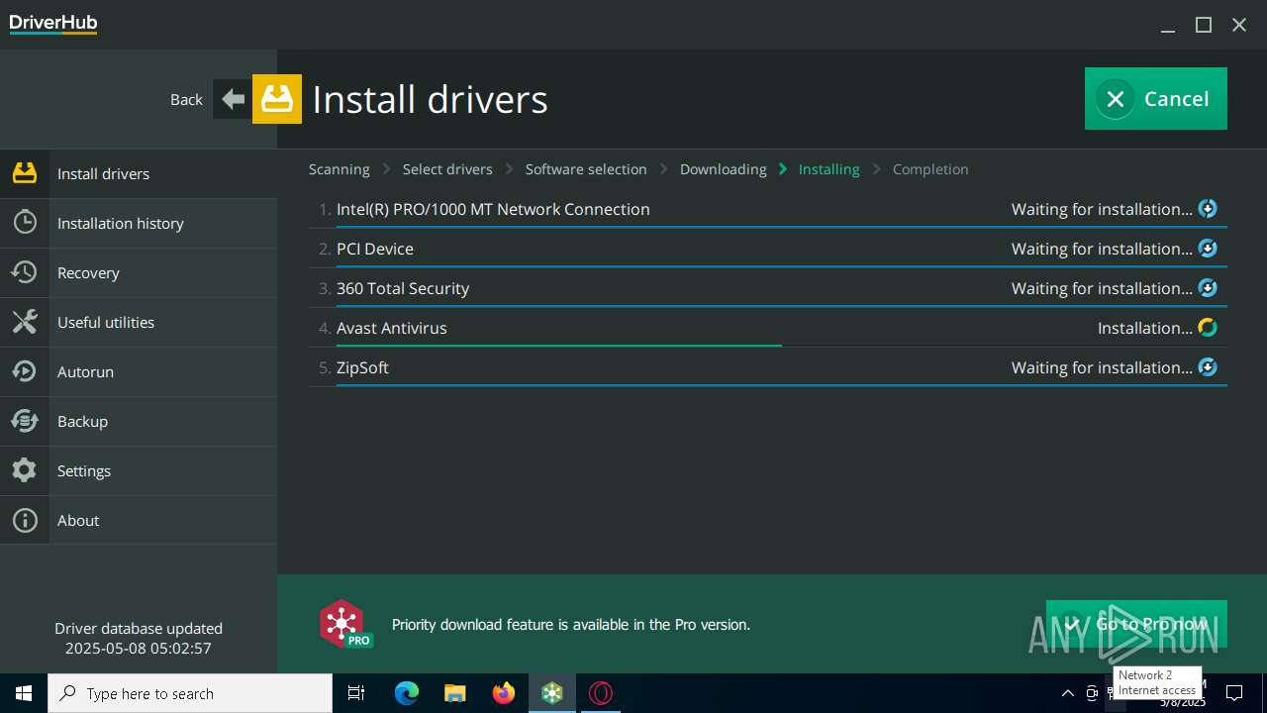Click the waiting status icon for 360 Total Security
The height and width of the screenshot is (713, 1267).
point(1208,288)
